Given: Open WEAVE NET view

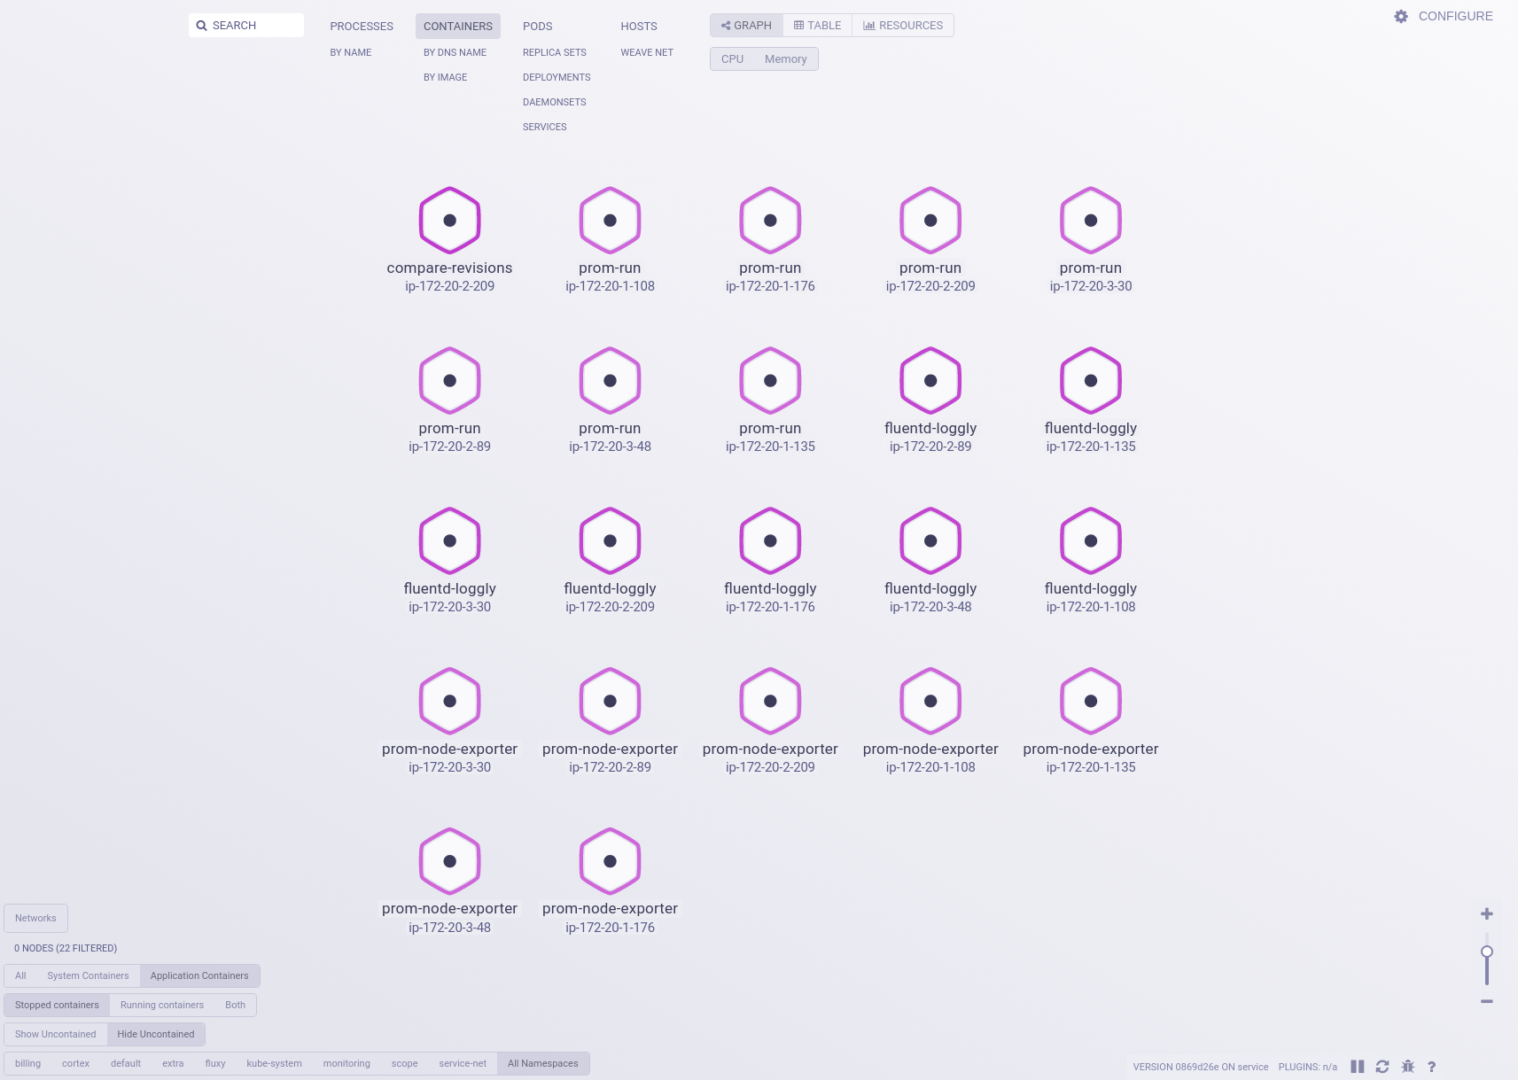Looking at the screenshot, I should coord(647,53).
